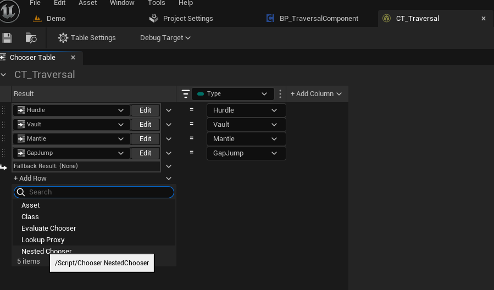Click the nested chooser icon beside Hurdle
The height and width of the screenshot is (290, 494).
[21, 110]
